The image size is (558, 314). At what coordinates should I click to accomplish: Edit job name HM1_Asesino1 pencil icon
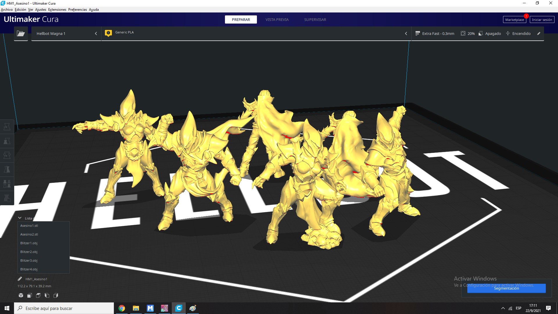(x=20, y=279)
